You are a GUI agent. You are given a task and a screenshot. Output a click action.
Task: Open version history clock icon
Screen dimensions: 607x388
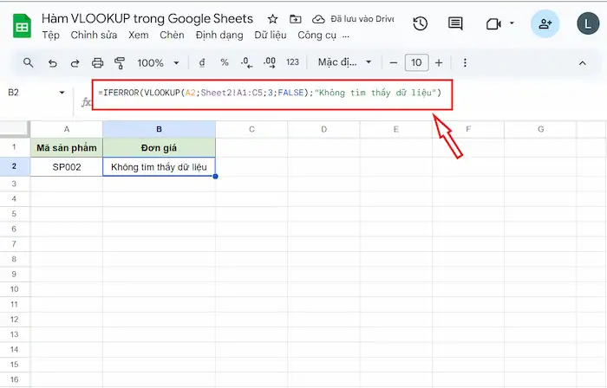[421, 24]
